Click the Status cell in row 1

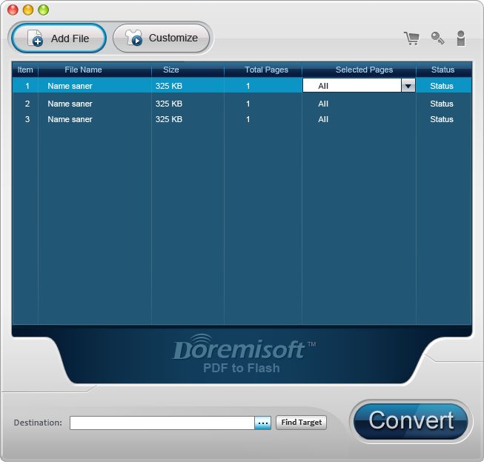pos(442,86)
